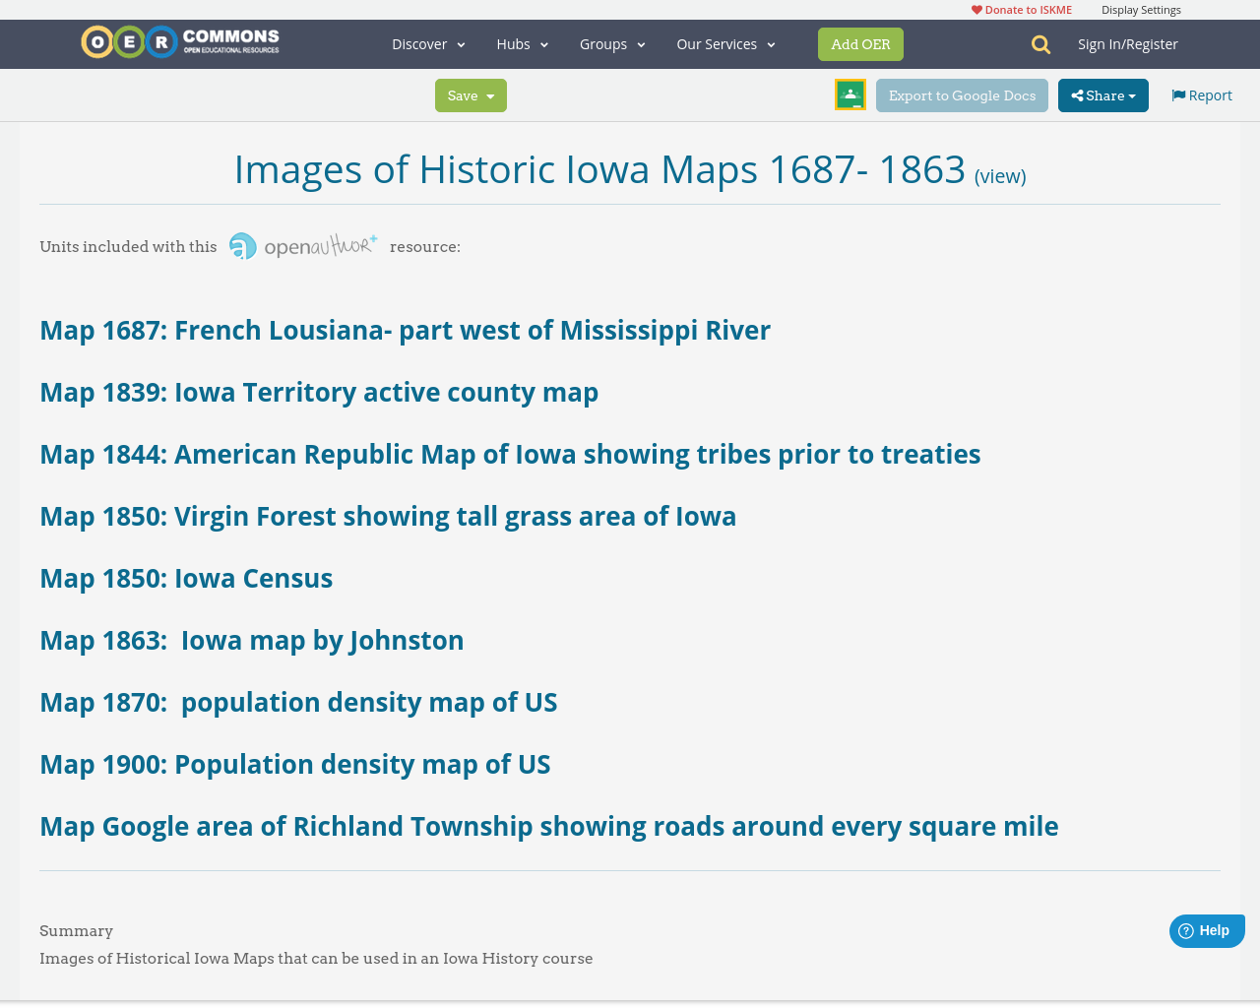Click the flag icon to Report resource
This screenshot has height=1008, width=1260.
tap(1177, 93)
